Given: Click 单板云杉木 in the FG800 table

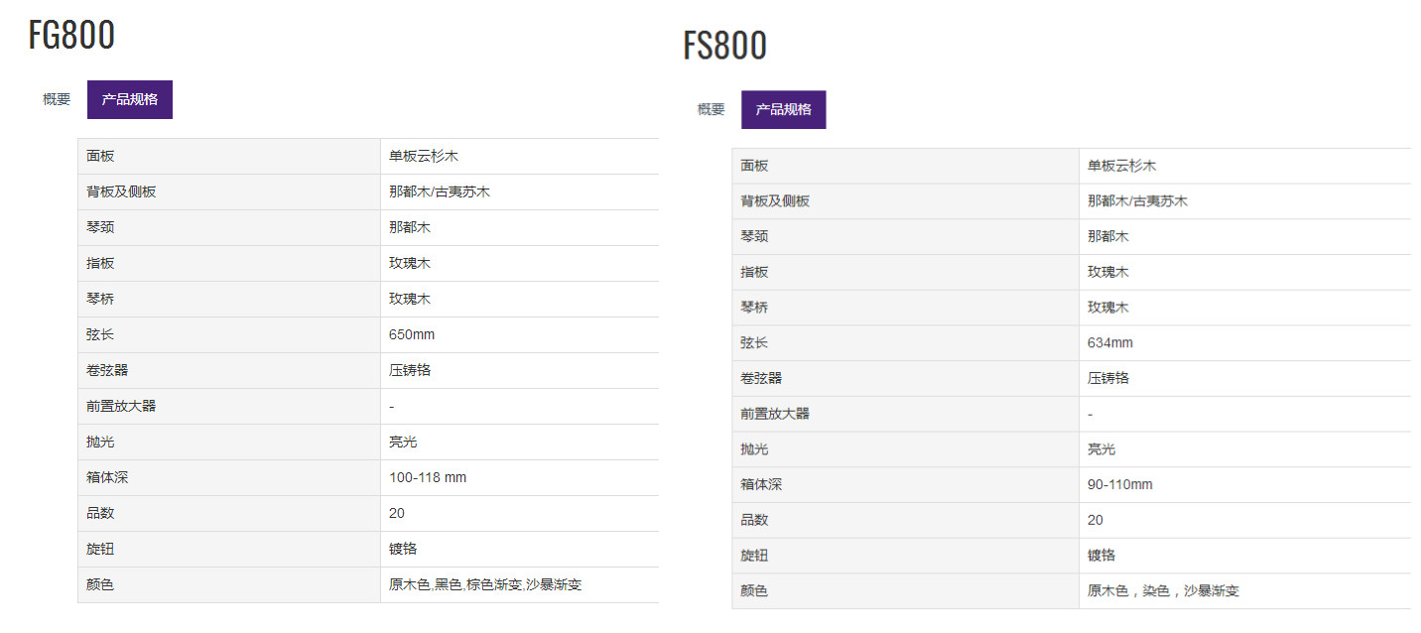Looking at the screenshot, I should 424,156.
